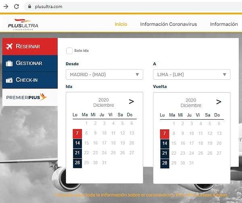
Task: Click the padlock icon in the address bar
Action: click(29, 6)
